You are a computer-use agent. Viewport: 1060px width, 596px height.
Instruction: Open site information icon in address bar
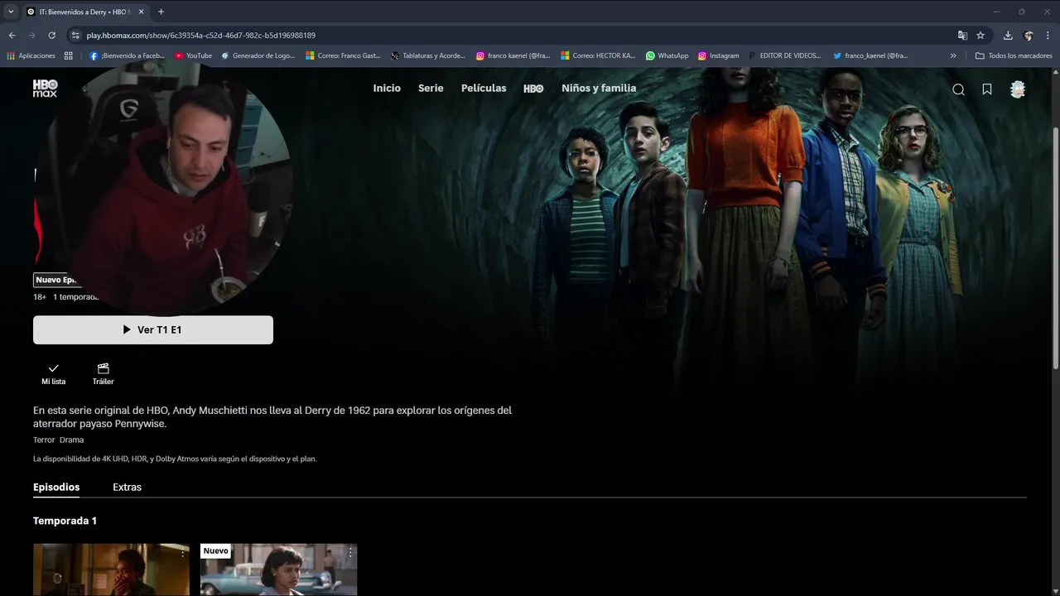[x=75, y=36]
